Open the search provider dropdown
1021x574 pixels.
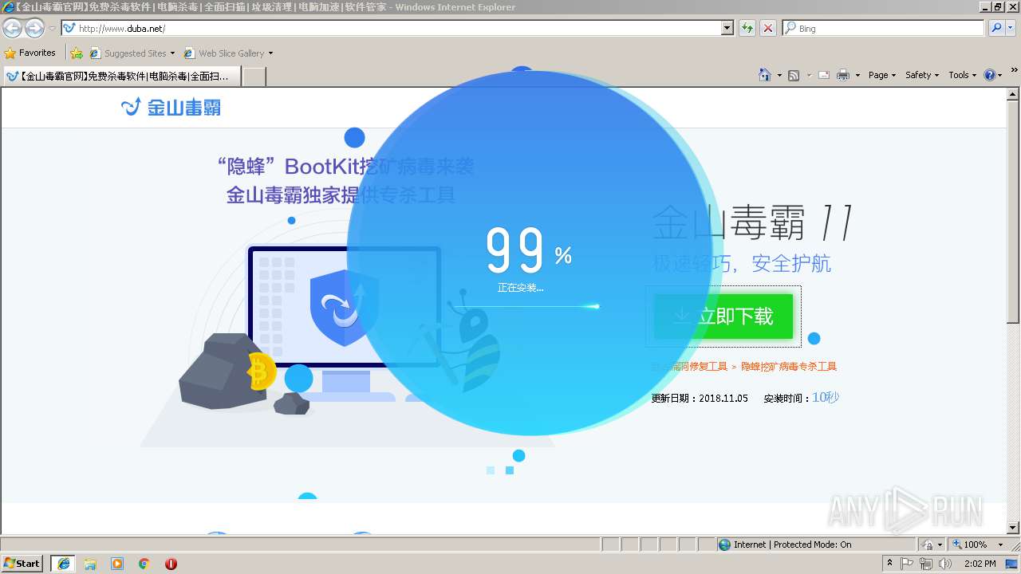[1011, 28]
